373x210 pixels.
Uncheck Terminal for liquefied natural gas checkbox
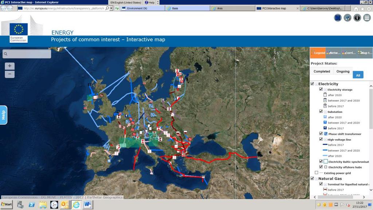tap(321, 184)
